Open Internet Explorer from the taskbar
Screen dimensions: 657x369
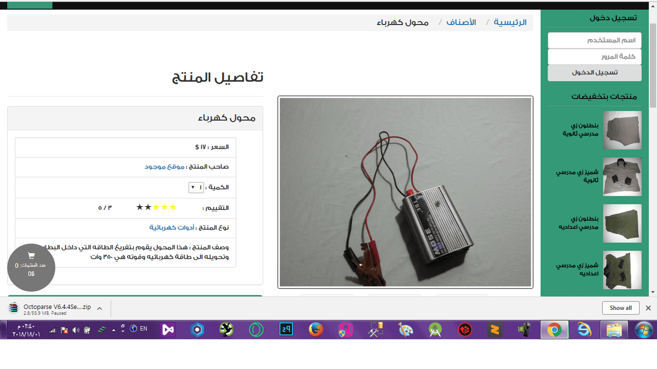584,330
